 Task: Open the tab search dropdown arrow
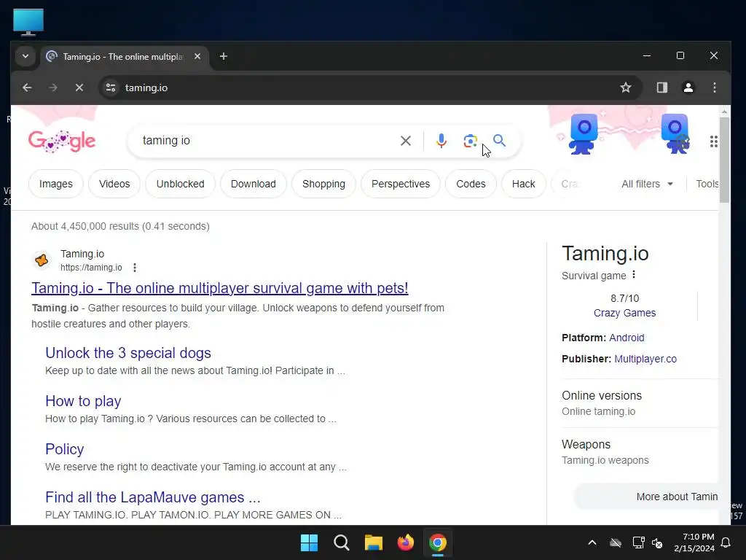pos(25,57)
